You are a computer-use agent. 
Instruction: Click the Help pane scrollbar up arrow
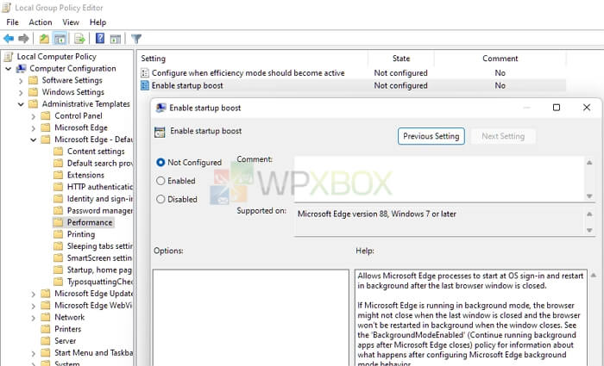594,276
